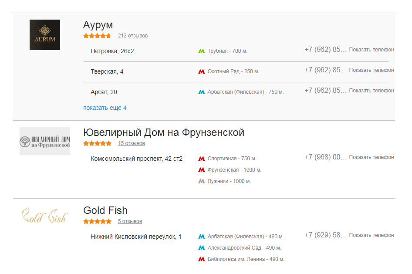Click the Аурум five-star rating
Screen dimensions: 412x274
[97, 36]
